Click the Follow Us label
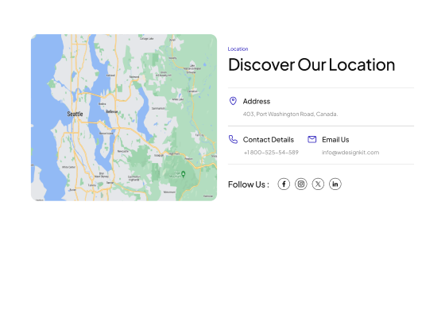Screen dimensions: 445x318 click(x=249, y=184)
